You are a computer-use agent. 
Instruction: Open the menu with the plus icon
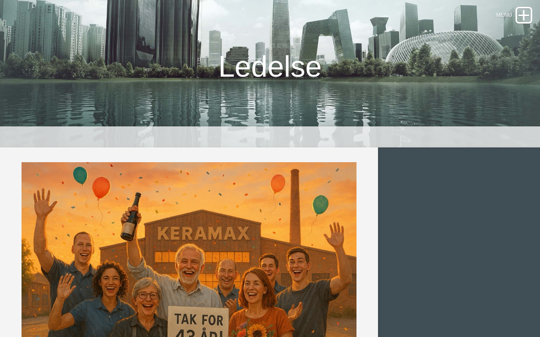[524, 15]
